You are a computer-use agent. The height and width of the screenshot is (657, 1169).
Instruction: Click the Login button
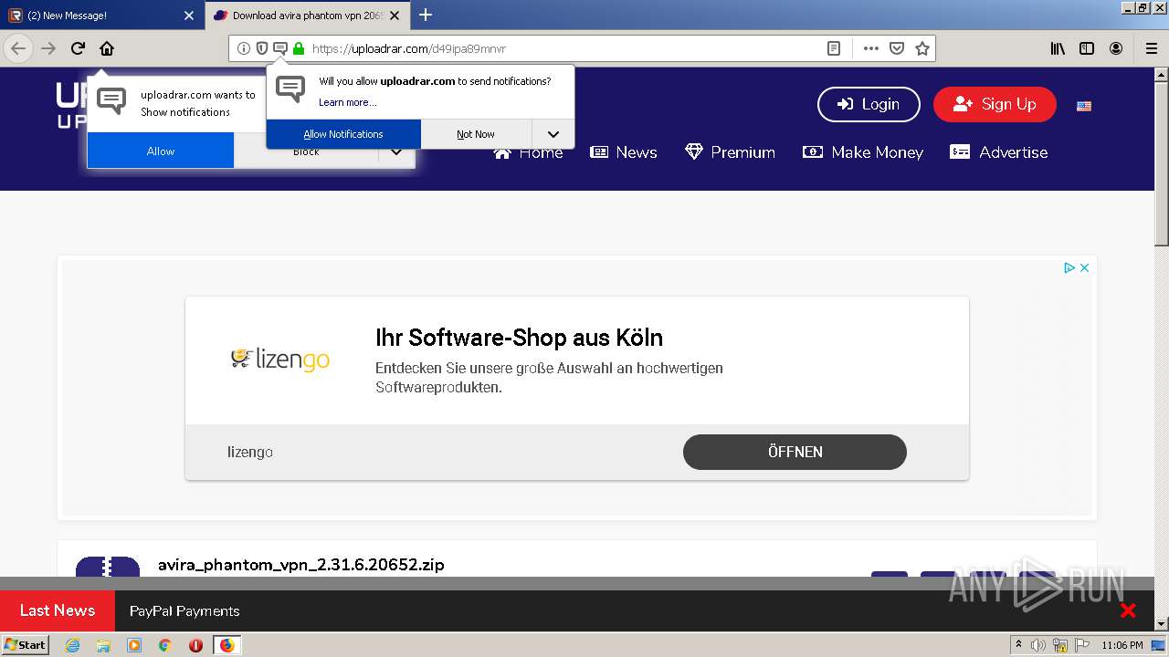(x=869, y=104)
